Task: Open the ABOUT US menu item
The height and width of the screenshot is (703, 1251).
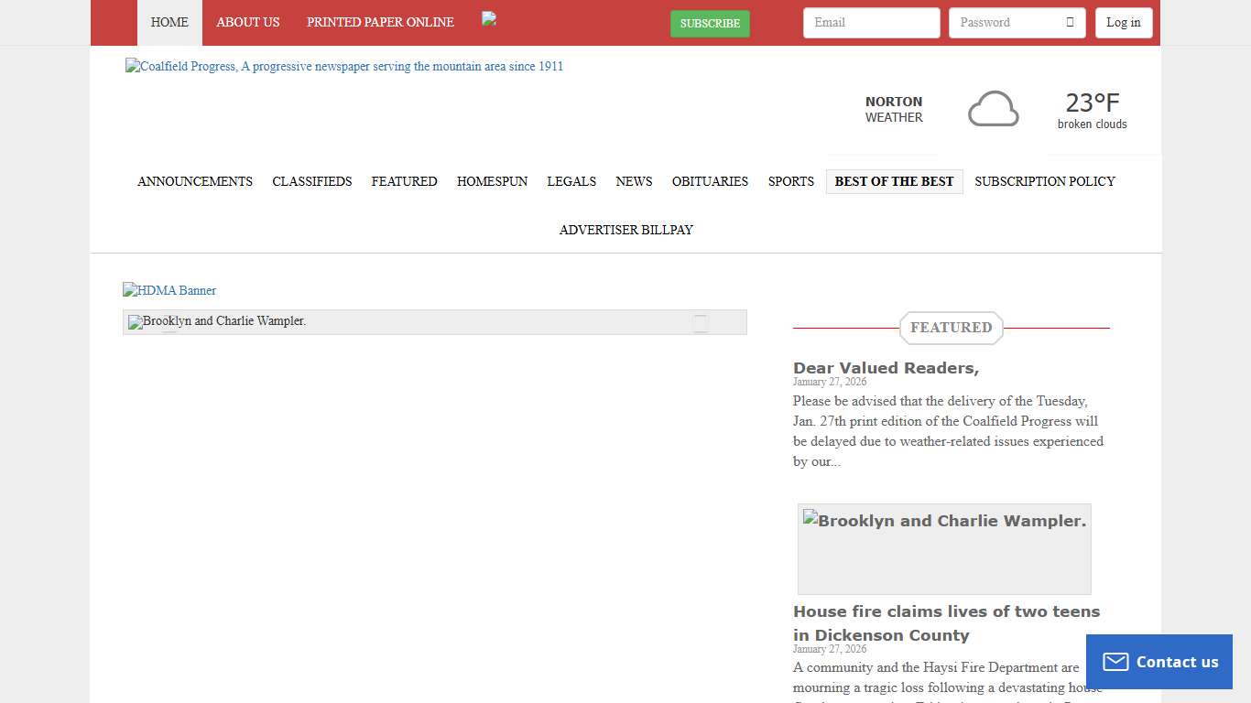Action: (247, 22)
